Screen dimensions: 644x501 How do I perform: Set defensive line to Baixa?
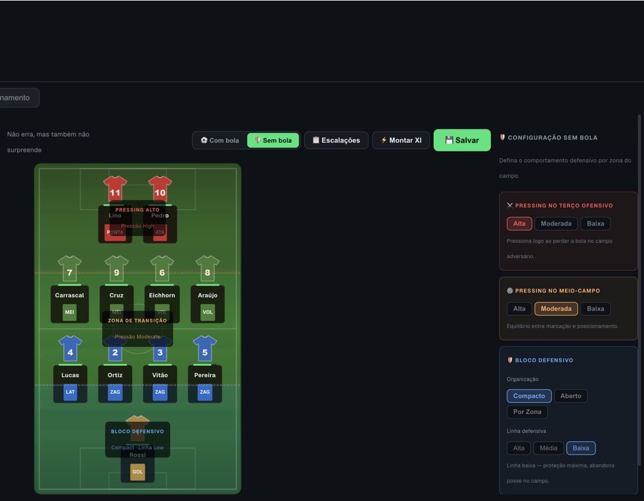point(581,448)
